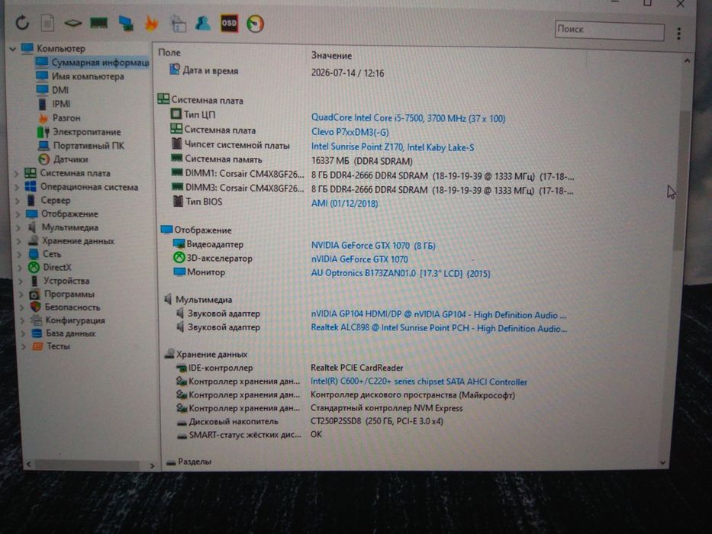The image size is (712, 534).
Task: Click into the Поиск search field
Action: point(610,30)
